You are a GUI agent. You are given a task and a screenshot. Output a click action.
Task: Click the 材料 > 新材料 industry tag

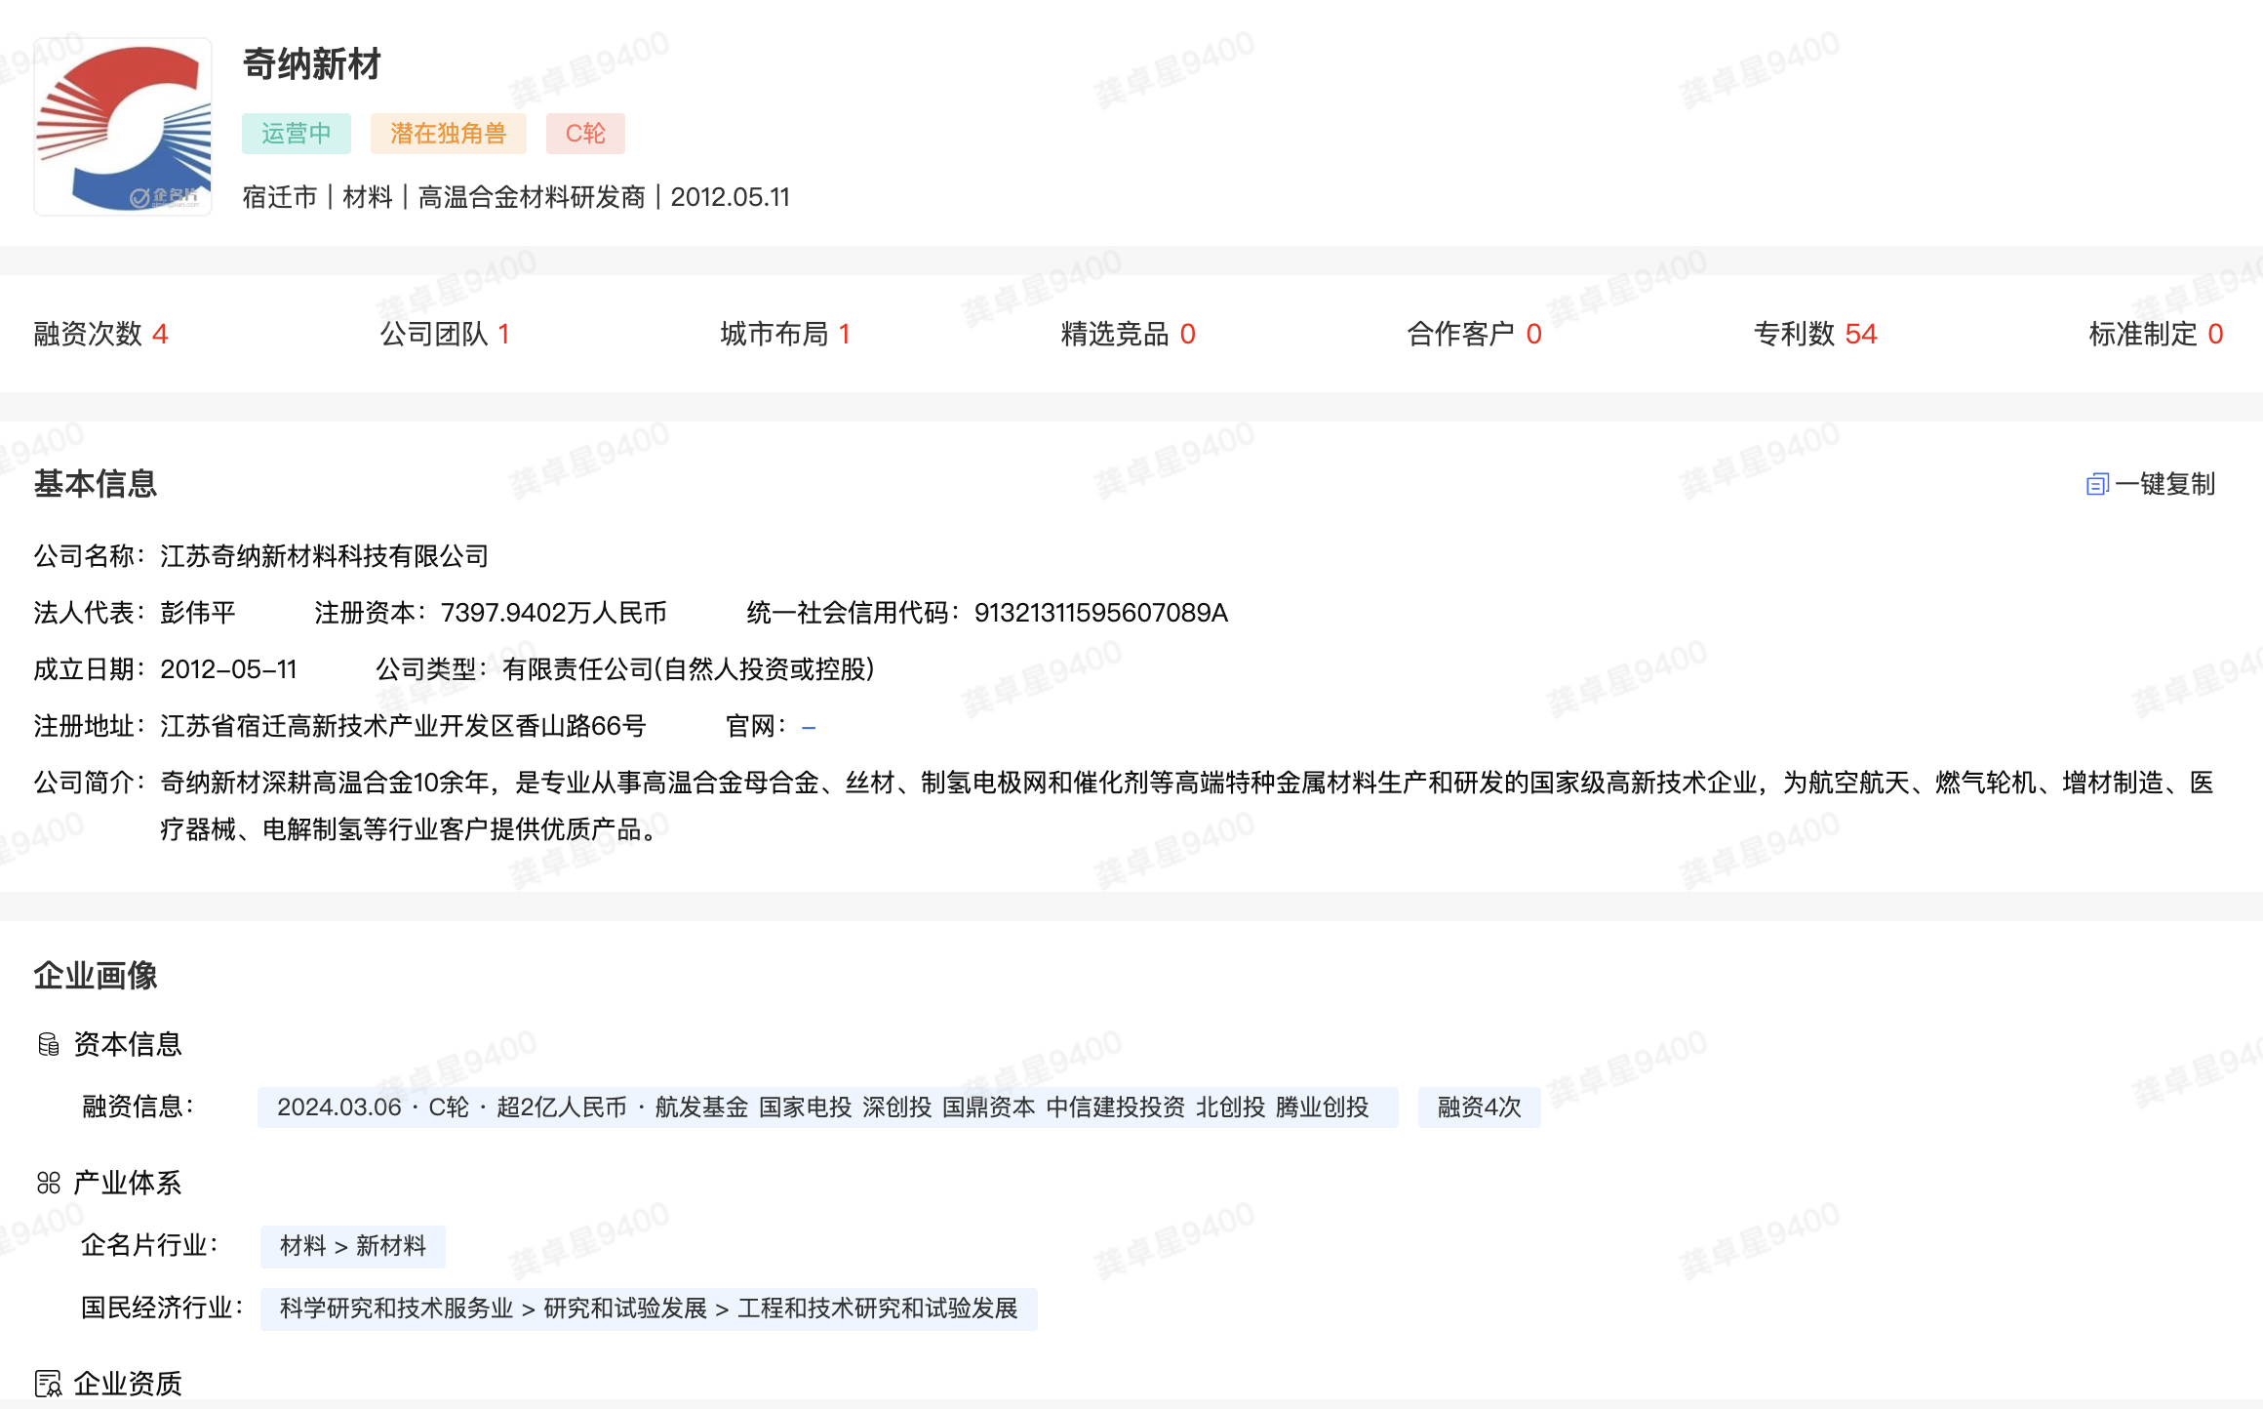(x=353, y=1246)
